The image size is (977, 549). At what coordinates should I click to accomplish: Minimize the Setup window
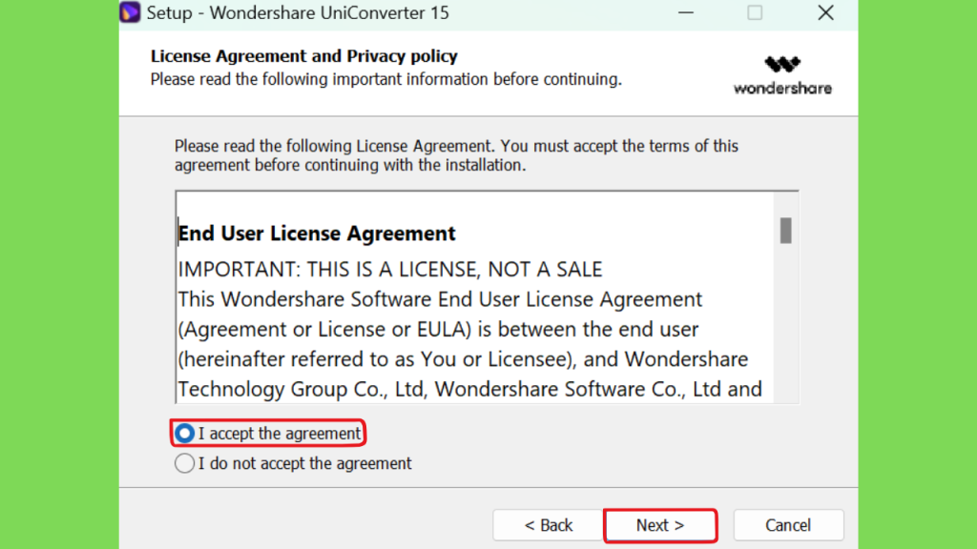point(686,12)
